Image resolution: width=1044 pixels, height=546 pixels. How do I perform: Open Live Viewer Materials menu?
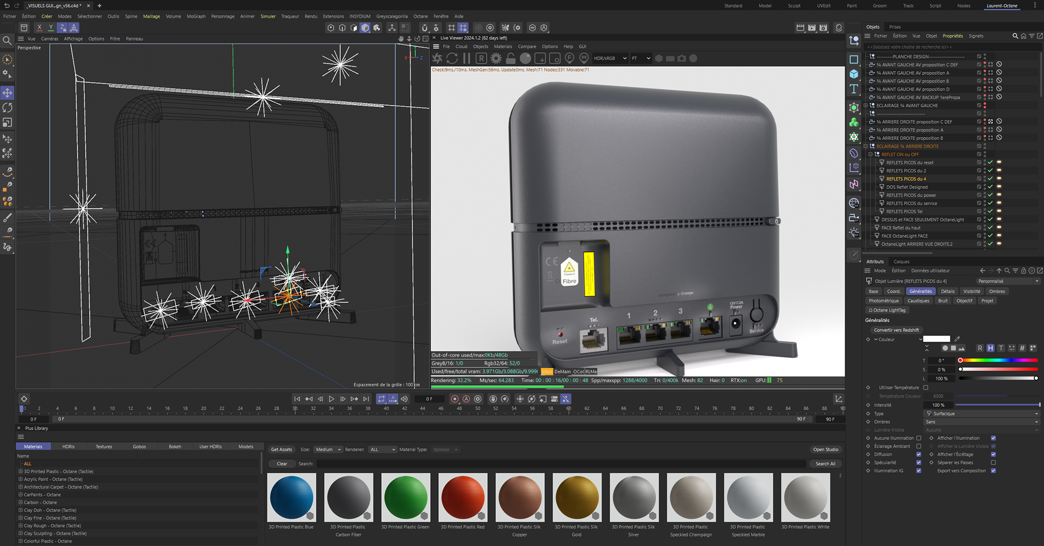(x=503, y=47)
